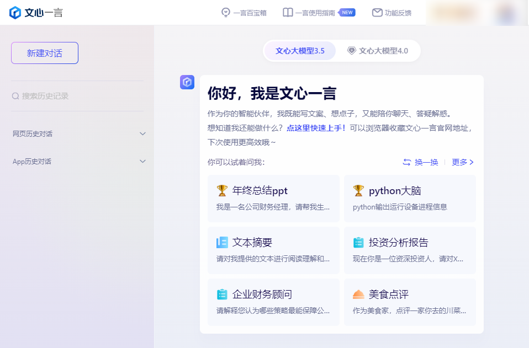Click the food dome icon on 美食点评
Screen dimensions: 529x348
(x=358, y=295)
